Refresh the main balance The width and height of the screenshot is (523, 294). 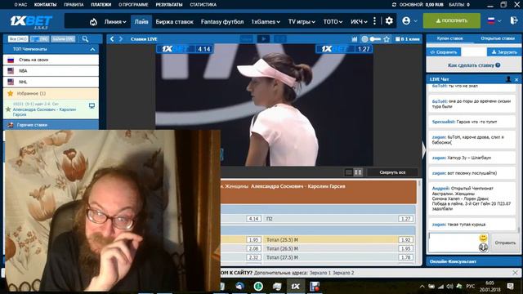[394, 5]
